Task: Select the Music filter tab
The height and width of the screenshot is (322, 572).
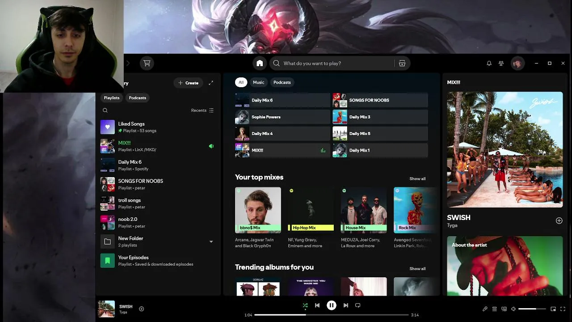Action: point(259,82)
